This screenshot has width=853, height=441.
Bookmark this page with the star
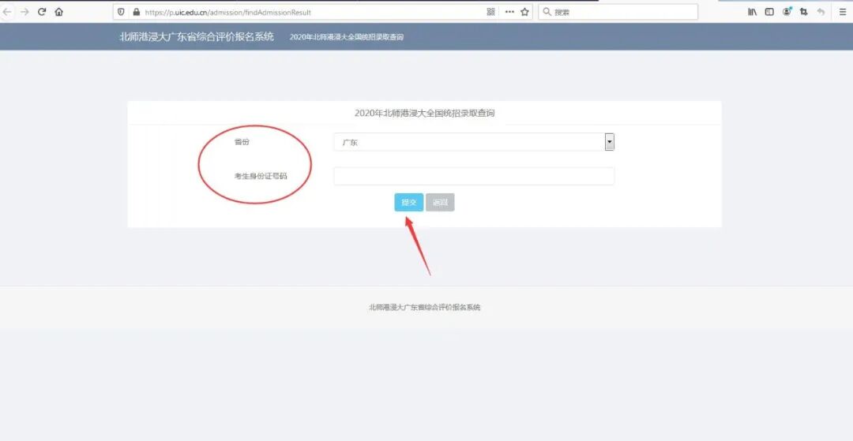pyautogui.click(x=525, y=12)
